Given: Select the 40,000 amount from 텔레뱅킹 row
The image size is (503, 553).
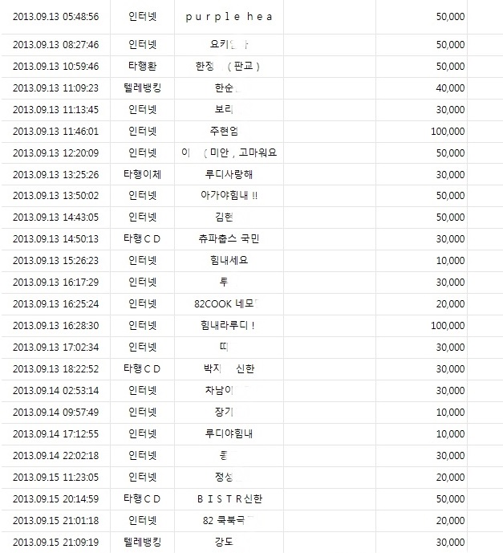Looking at the screenshot, I should (450, 87).
